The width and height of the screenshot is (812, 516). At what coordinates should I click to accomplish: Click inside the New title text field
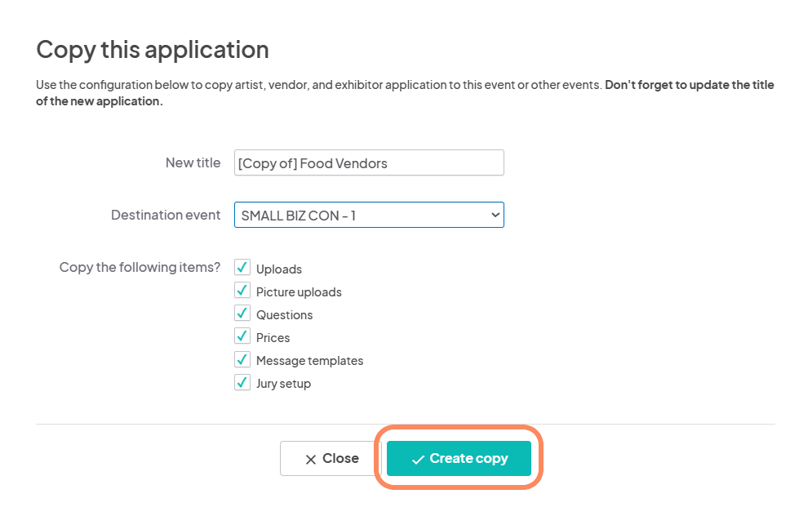(367, 162)
